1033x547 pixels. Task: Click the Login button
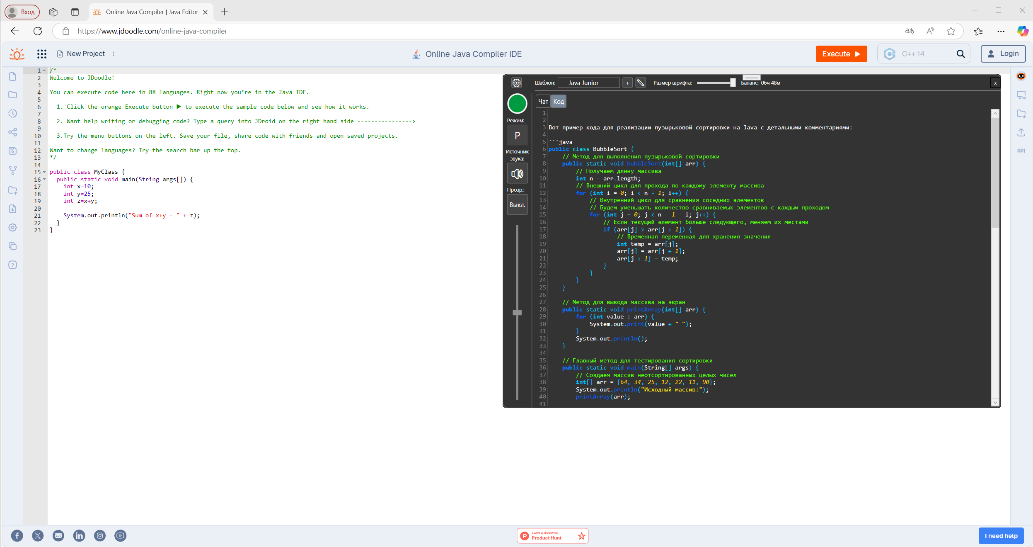point(1003,54)
